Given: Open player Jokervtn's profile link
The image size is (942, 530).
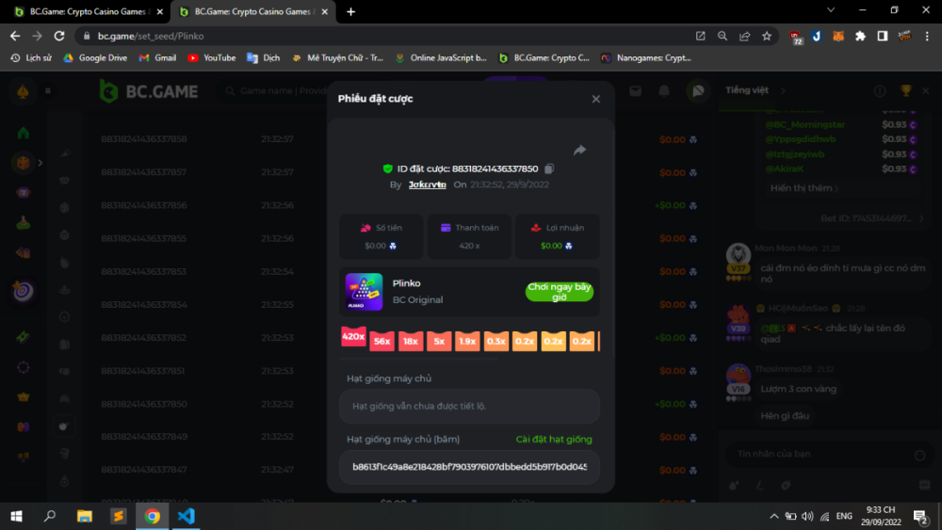Looking at the screenshot, I should click(x=429, y=185).
